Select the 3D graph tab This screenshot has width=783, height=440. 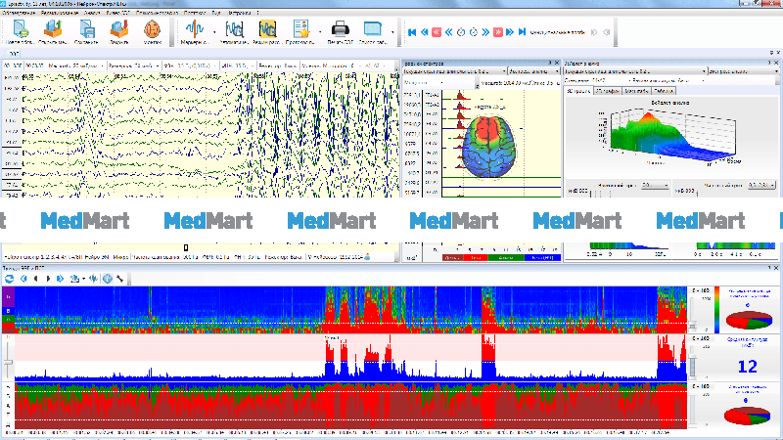(578, 91)
